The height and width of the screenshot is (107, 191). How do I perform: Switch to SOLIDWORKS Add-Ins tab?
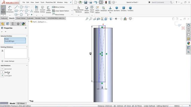click(x=56, y=18)
